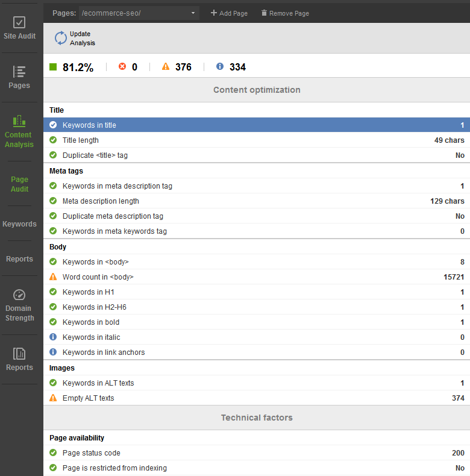Click check icon beside Keywords in title
This screenshot has height=476, width=470.
point(53,125)
